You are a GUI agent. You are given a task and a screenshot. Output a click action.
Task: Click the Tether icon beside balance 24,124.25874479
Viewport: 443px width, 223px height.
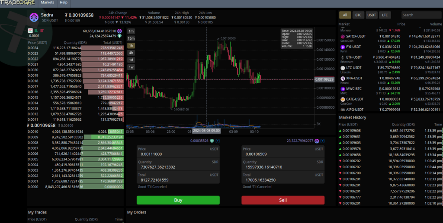click(x=119, y=36)
